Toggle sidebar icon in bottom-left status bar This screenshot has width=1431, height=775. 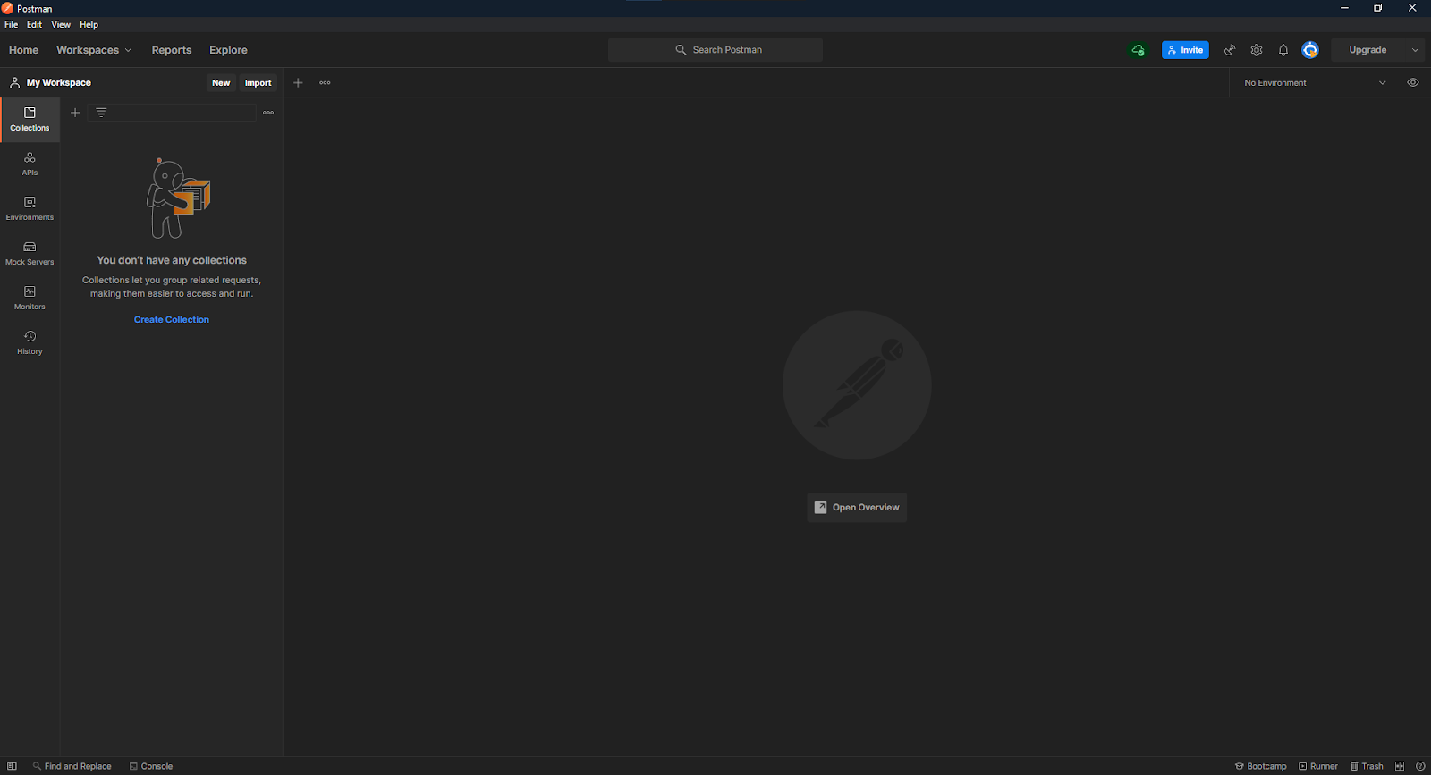point(12,766)
